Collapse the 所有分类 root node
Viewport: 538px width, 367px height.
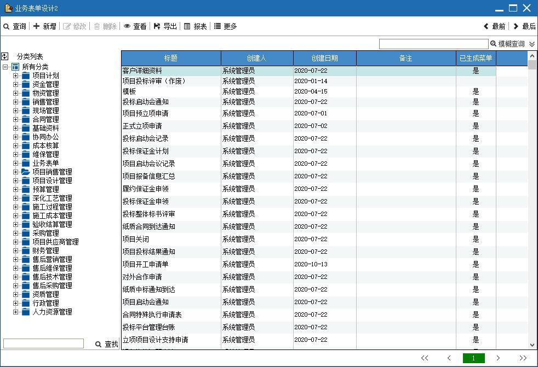click(x=5, y=67)
